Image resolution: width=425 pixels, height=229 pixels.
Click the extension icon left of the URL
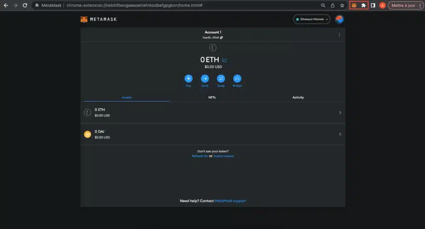point(37,5)
